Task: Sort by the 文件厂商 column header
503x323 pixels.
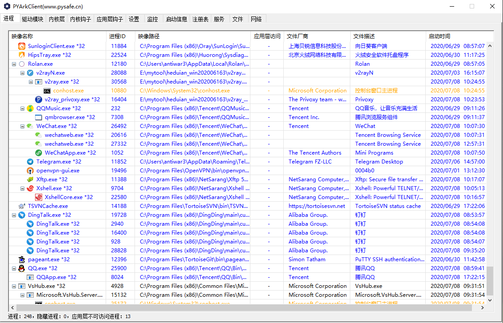Action: tap(317, 36)
